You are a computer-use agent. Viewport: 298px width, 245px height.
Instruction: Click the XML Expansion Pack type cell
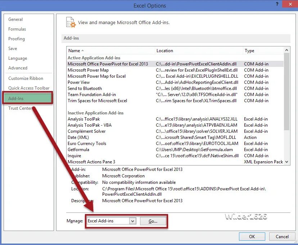[263, 162]
